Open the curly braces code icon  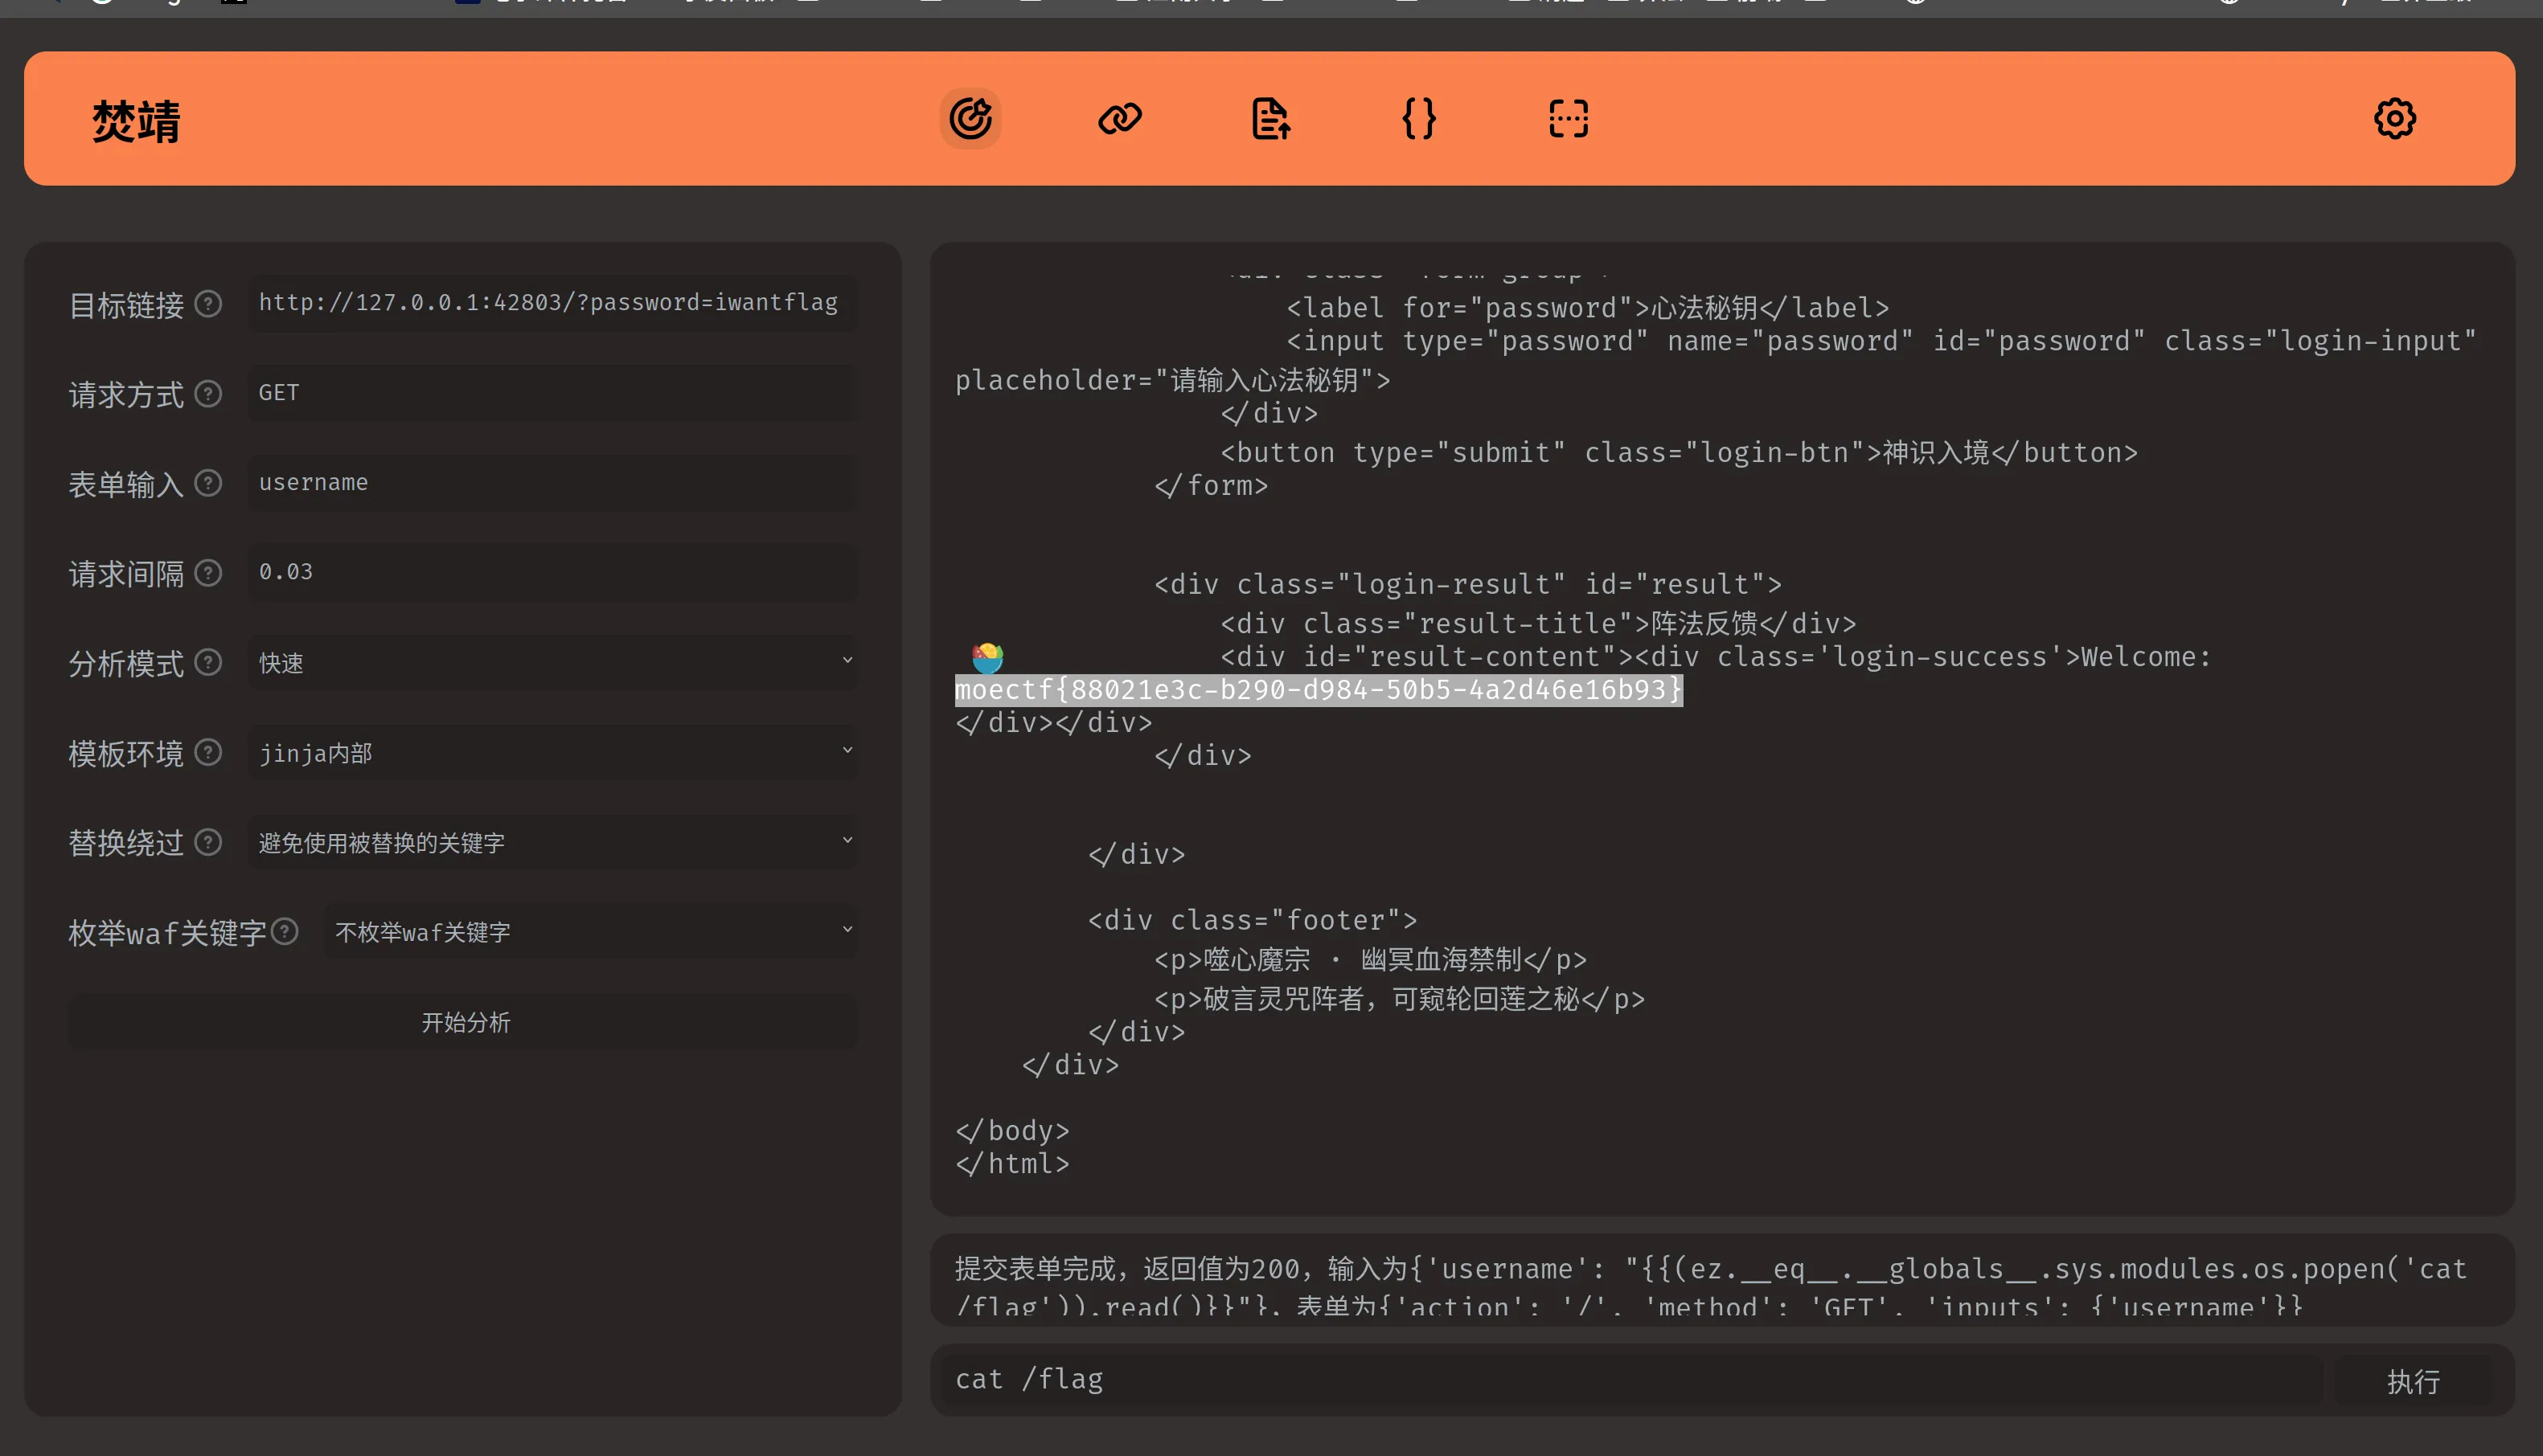coord(1418,119)
